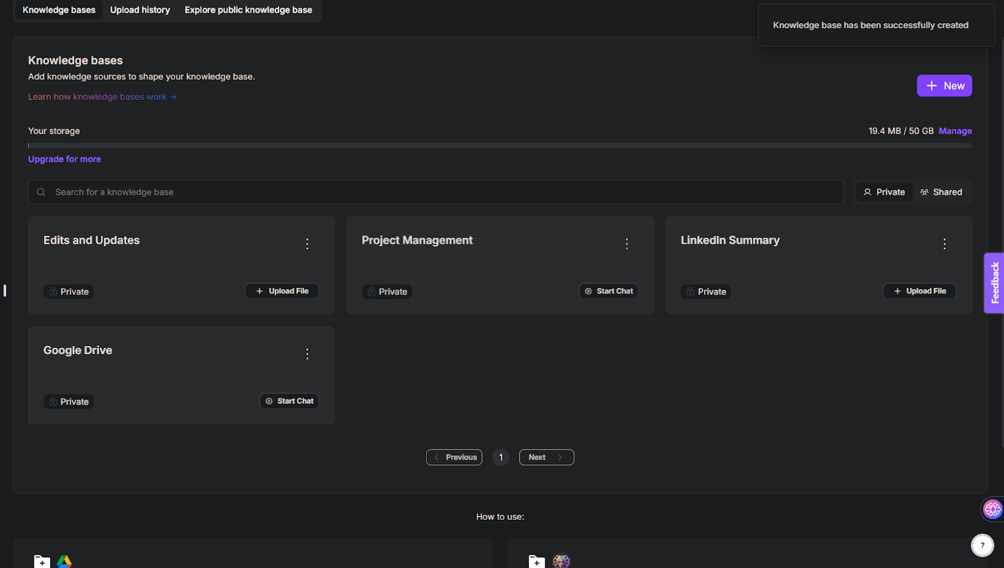Upload File to Edits and Updates
The width and height of the screenshot is (1004, 568).
(x=282, y=291)
